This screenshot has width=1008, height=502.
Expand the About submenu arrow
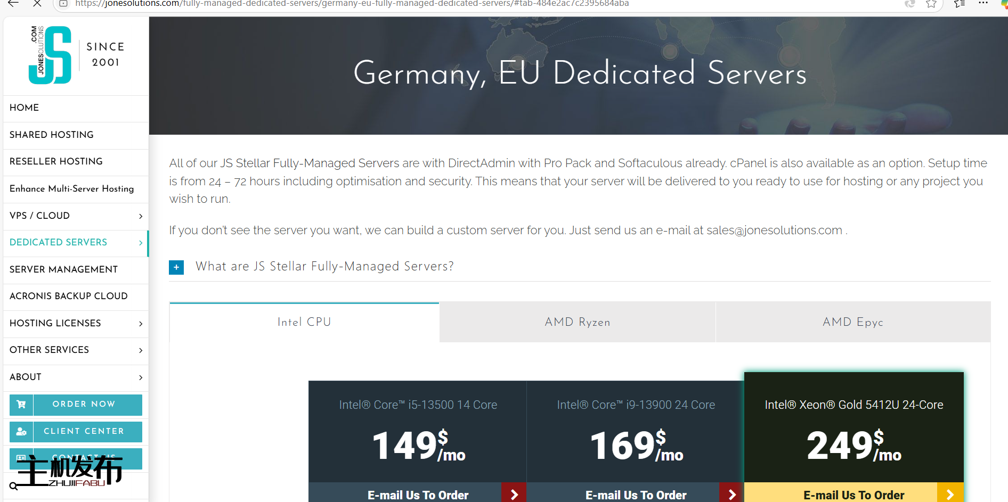(141, 377)
